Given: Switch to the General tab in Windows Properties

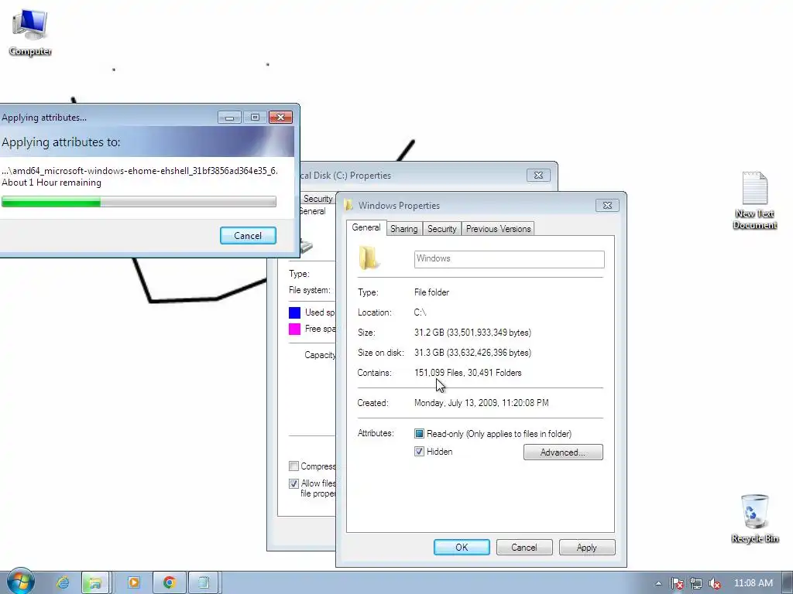Looking at the screenshot, I should (366, 227).
